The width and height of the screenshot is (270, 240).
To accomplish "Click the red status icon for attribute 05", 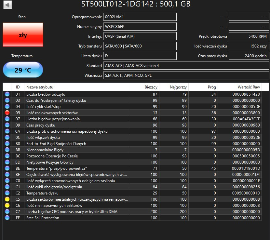I will pyautogui.click(x=7, y=113).
